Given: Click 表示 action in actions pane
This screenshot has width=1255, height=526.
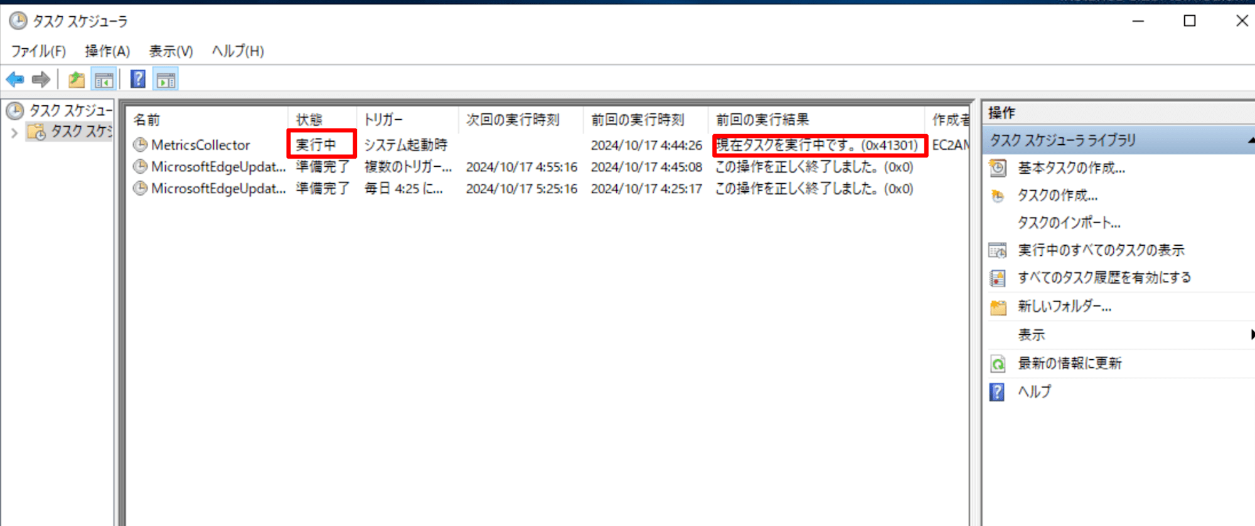Looking at the screenshot, I should pyautogui.click(x=1031, y=335).
